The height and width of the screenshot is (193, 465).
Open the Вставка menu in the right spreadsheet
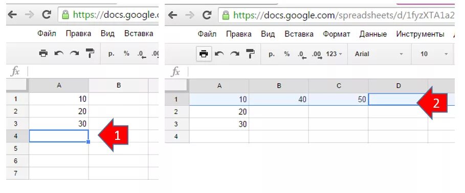point(299,34)
